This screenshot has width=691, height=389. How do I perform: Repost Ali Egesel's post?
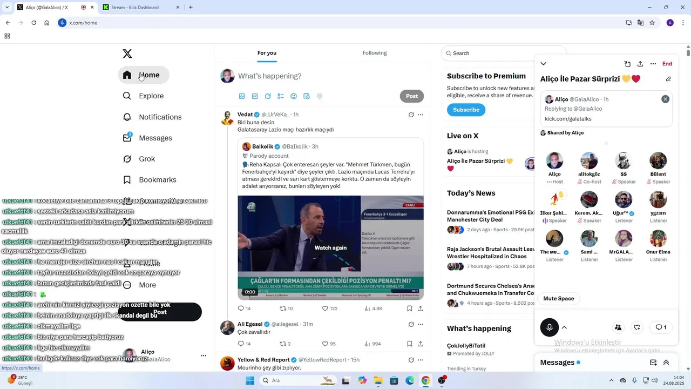(x=284, y=344)
